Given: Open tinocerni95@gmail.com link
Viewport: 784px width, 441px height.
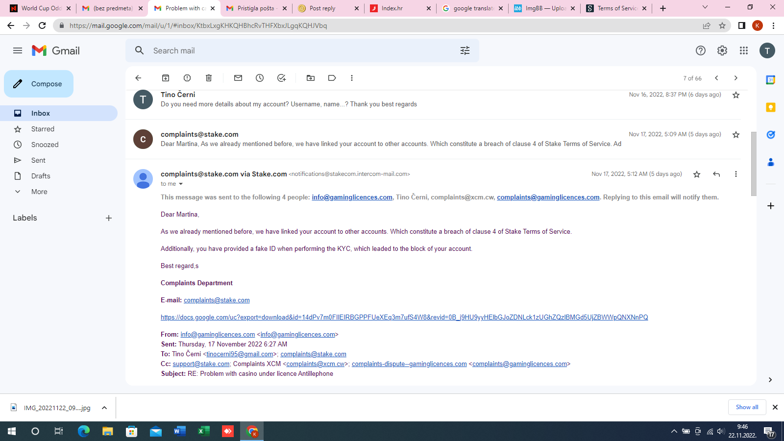Looking at the screenshot, I should pyautogui.click(x=240, y=354).
